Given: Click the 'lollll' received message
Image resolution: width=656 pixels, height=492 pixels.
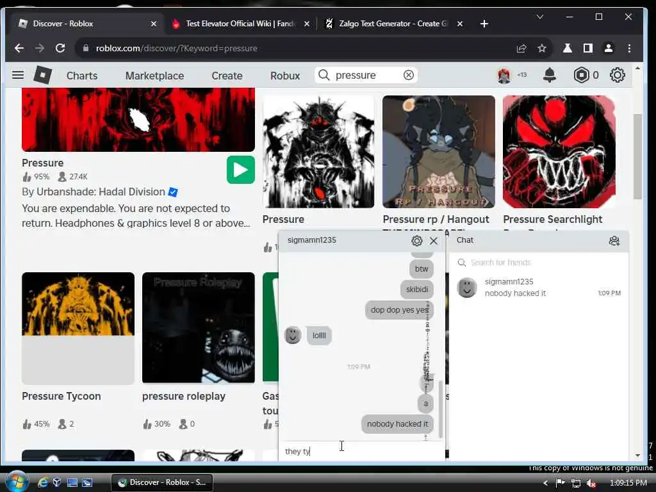Looking at the screenshot, I should (x=319, y=335).
